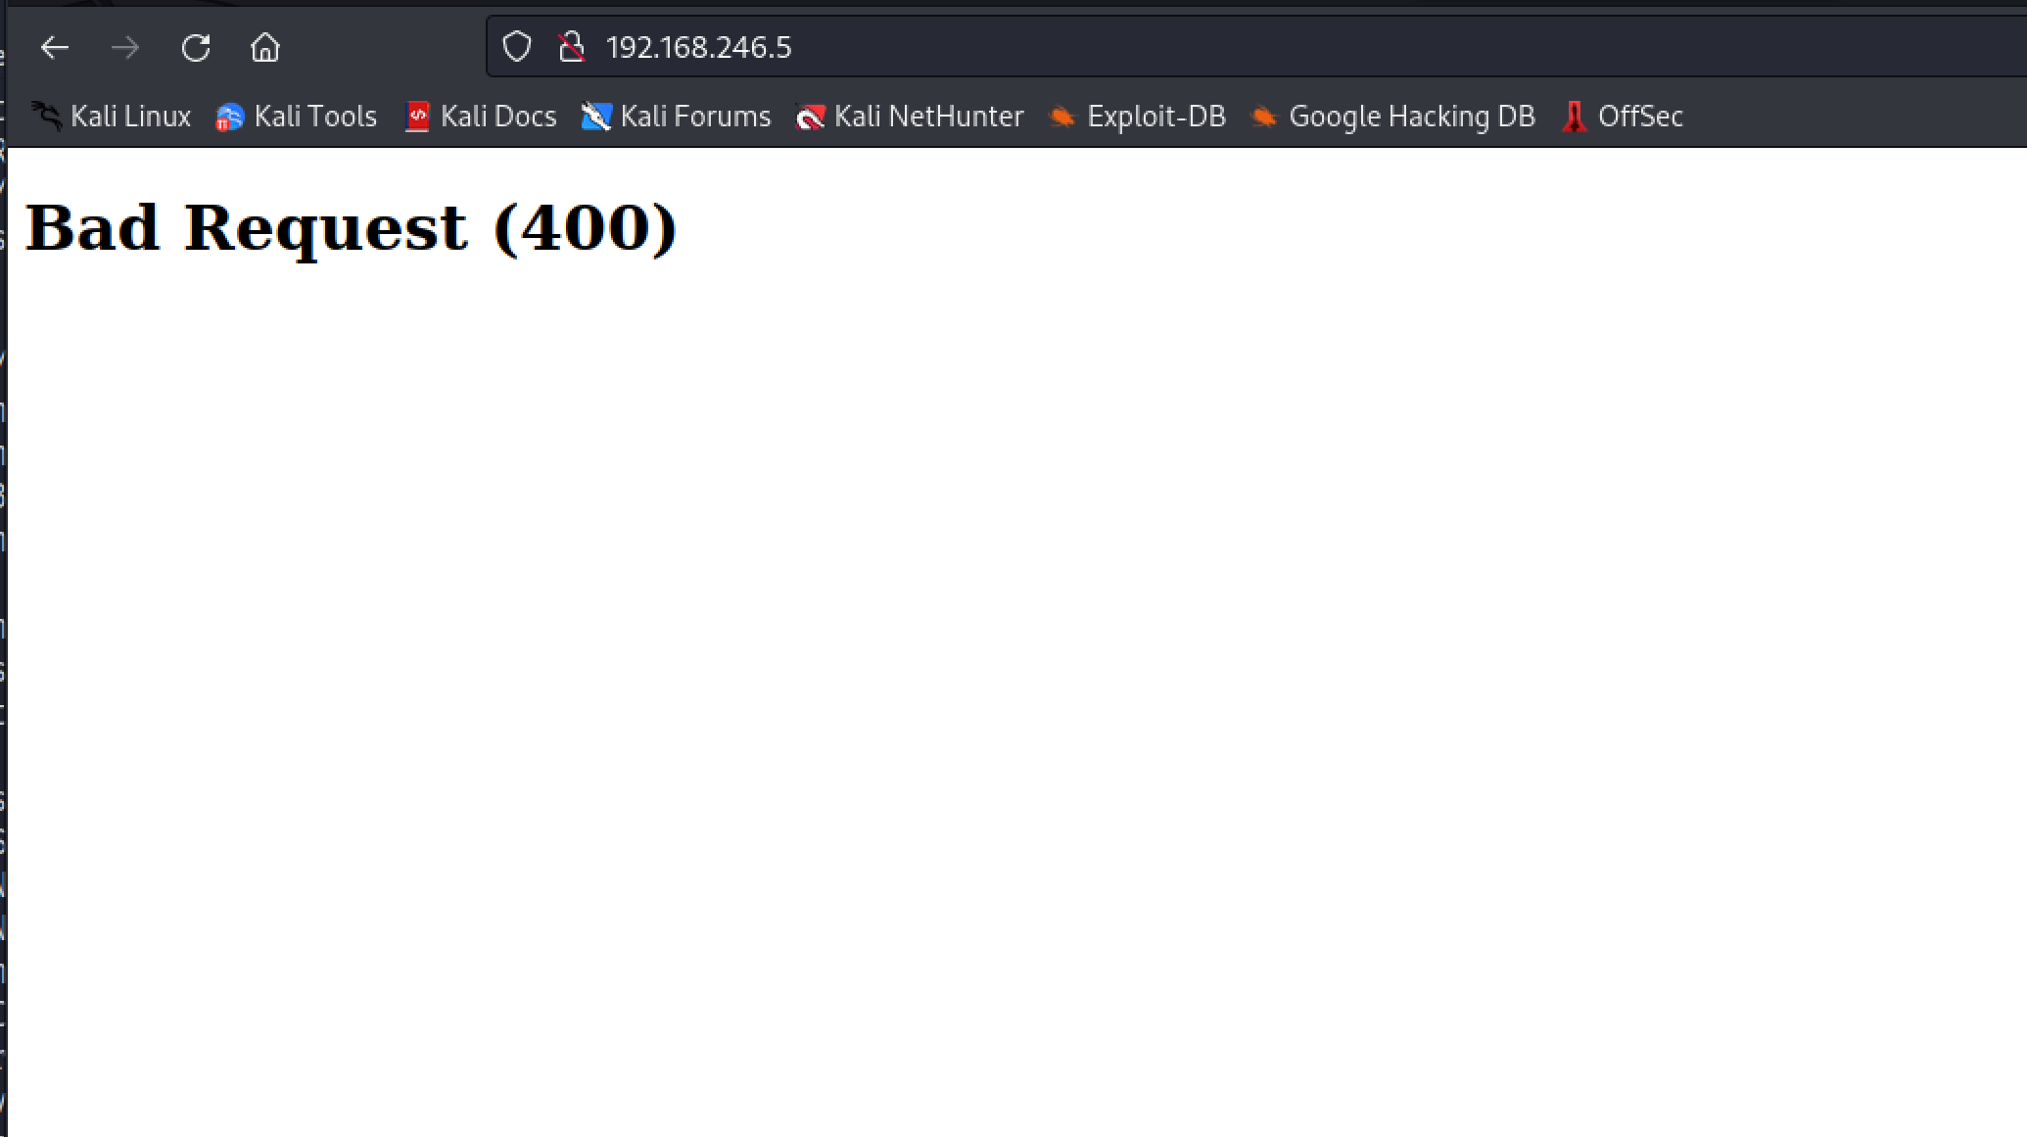Open the tracking protection shield icon

point(517,47)
